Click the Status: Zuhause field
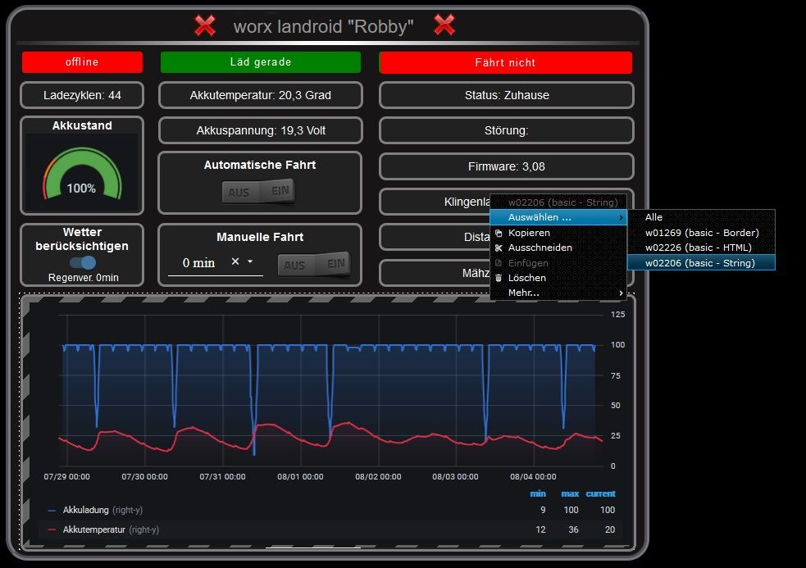The width and height of the screenshot is (806, 568). click(x=507, y=95)
